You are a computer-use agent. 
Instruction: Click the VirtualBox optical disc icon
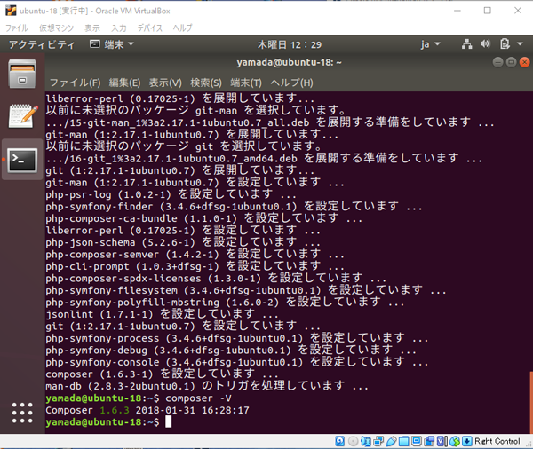coord(354,441)
